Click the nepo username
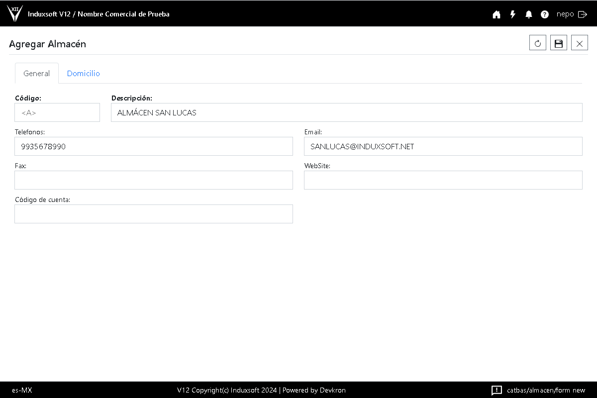The image size is (597, 398). 565,14
